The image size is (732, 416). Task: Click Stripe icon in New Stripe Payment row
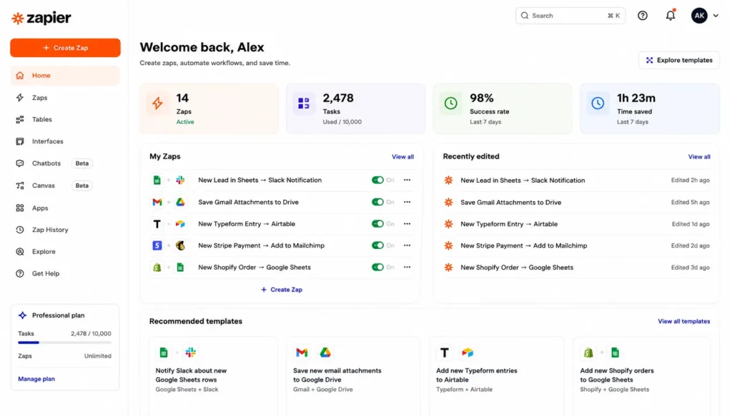157,245
